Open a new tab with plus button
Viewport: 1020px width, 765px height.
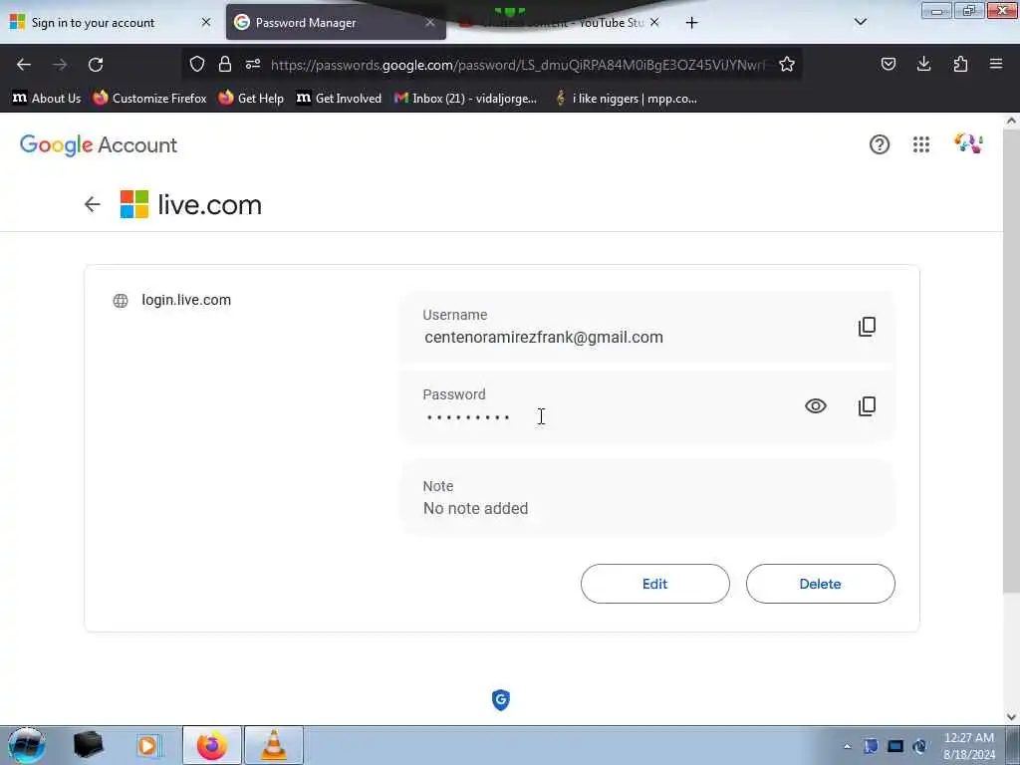point(691,23)
